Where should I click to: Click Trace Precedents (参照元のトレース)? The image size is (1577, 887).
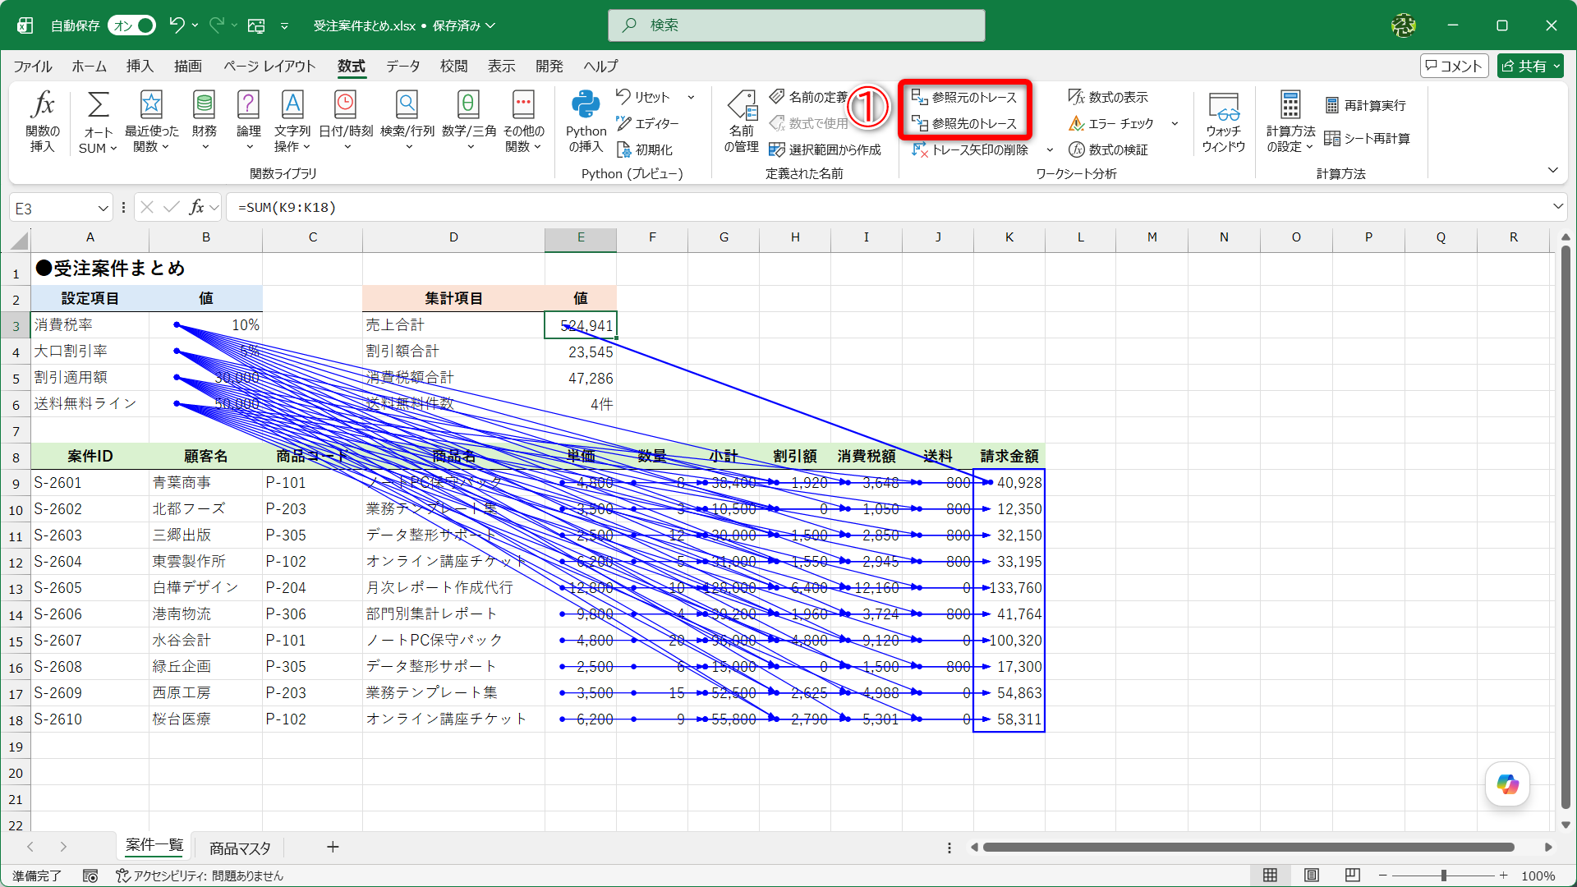click(x=964, y=97)
